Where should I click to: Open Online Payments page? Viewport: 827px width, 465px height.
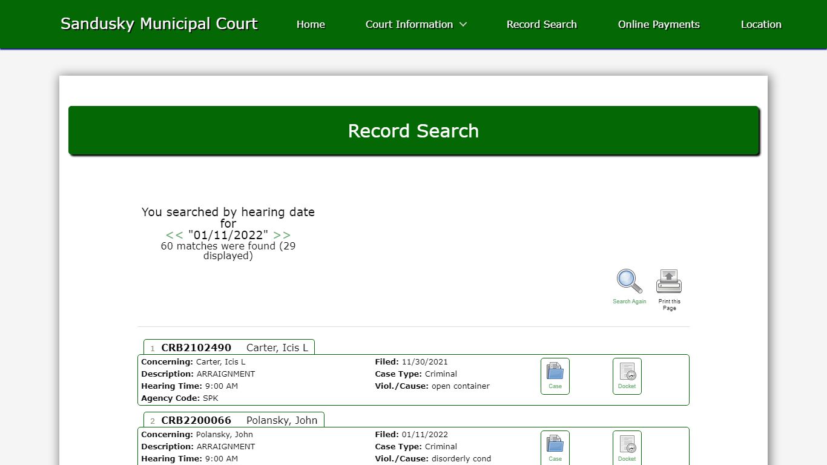pos(659,24)
